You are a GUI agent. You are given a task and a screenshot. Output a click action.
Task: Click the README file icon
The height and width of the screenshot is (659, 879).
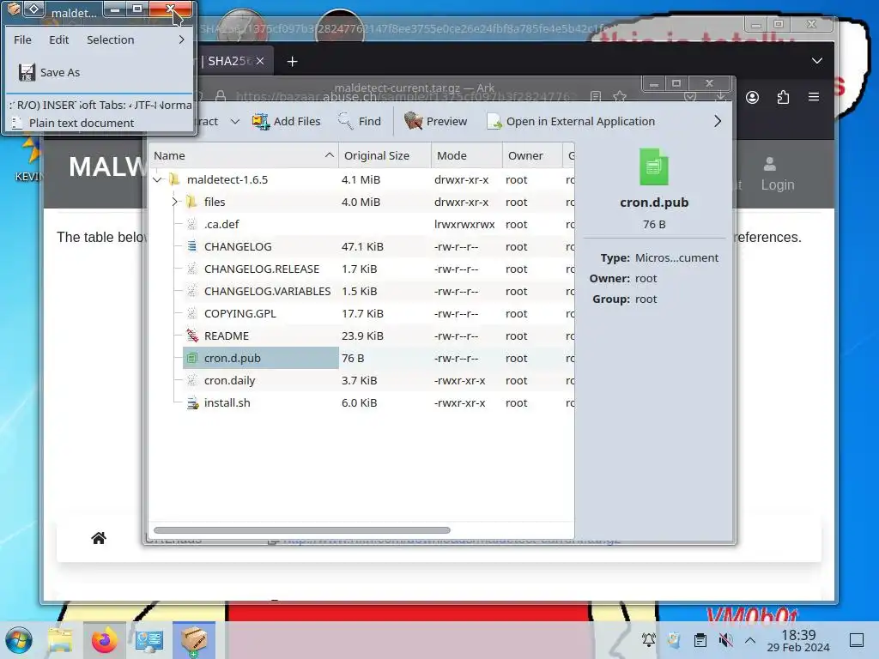click(192, 336)
